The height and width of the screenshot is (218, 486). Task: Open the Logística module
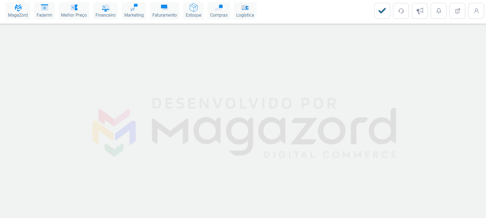tap(245, 11)
